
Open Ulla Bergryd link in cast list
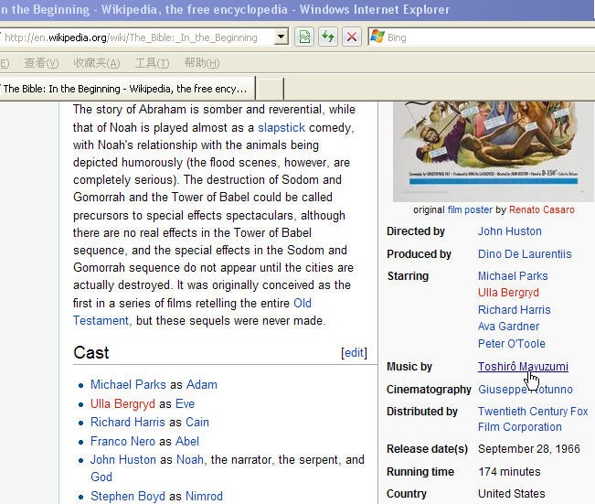click(x=122, y=403)
